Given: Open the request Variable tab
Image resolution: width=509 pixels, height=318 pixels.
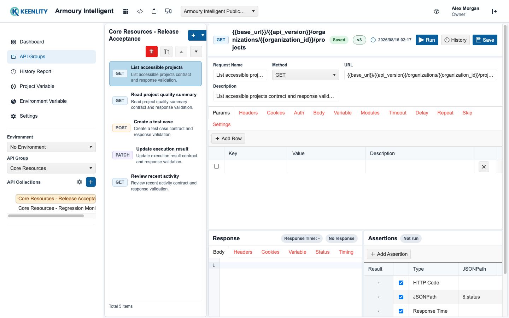Looking at the screenshot, I should click(343, 113).
